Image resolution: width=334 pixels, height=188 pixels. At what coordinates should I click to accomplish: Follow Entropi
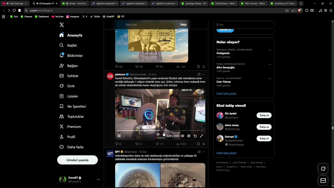tap(264, 138)
